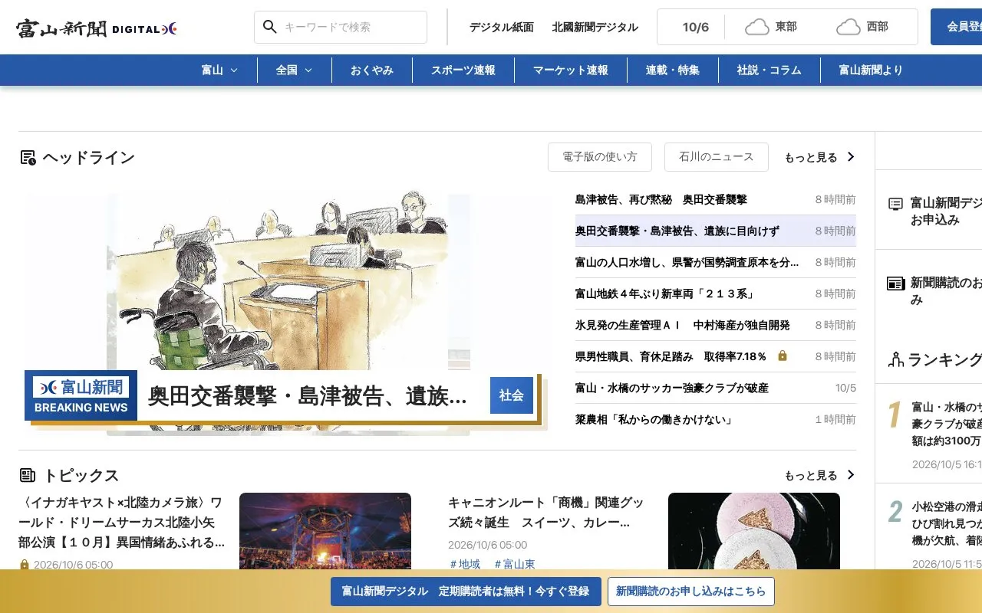
Task: Click the 西部 cloud weather icon
Action: 849,28
